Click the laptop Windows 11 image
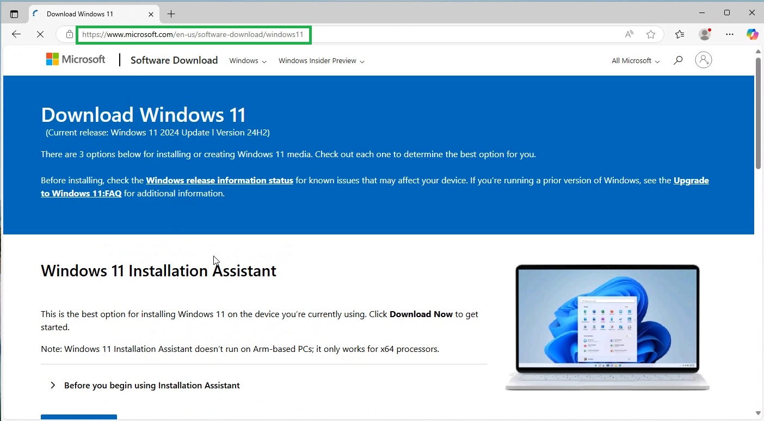The image size is (764, 421). [x=607, y=327]
